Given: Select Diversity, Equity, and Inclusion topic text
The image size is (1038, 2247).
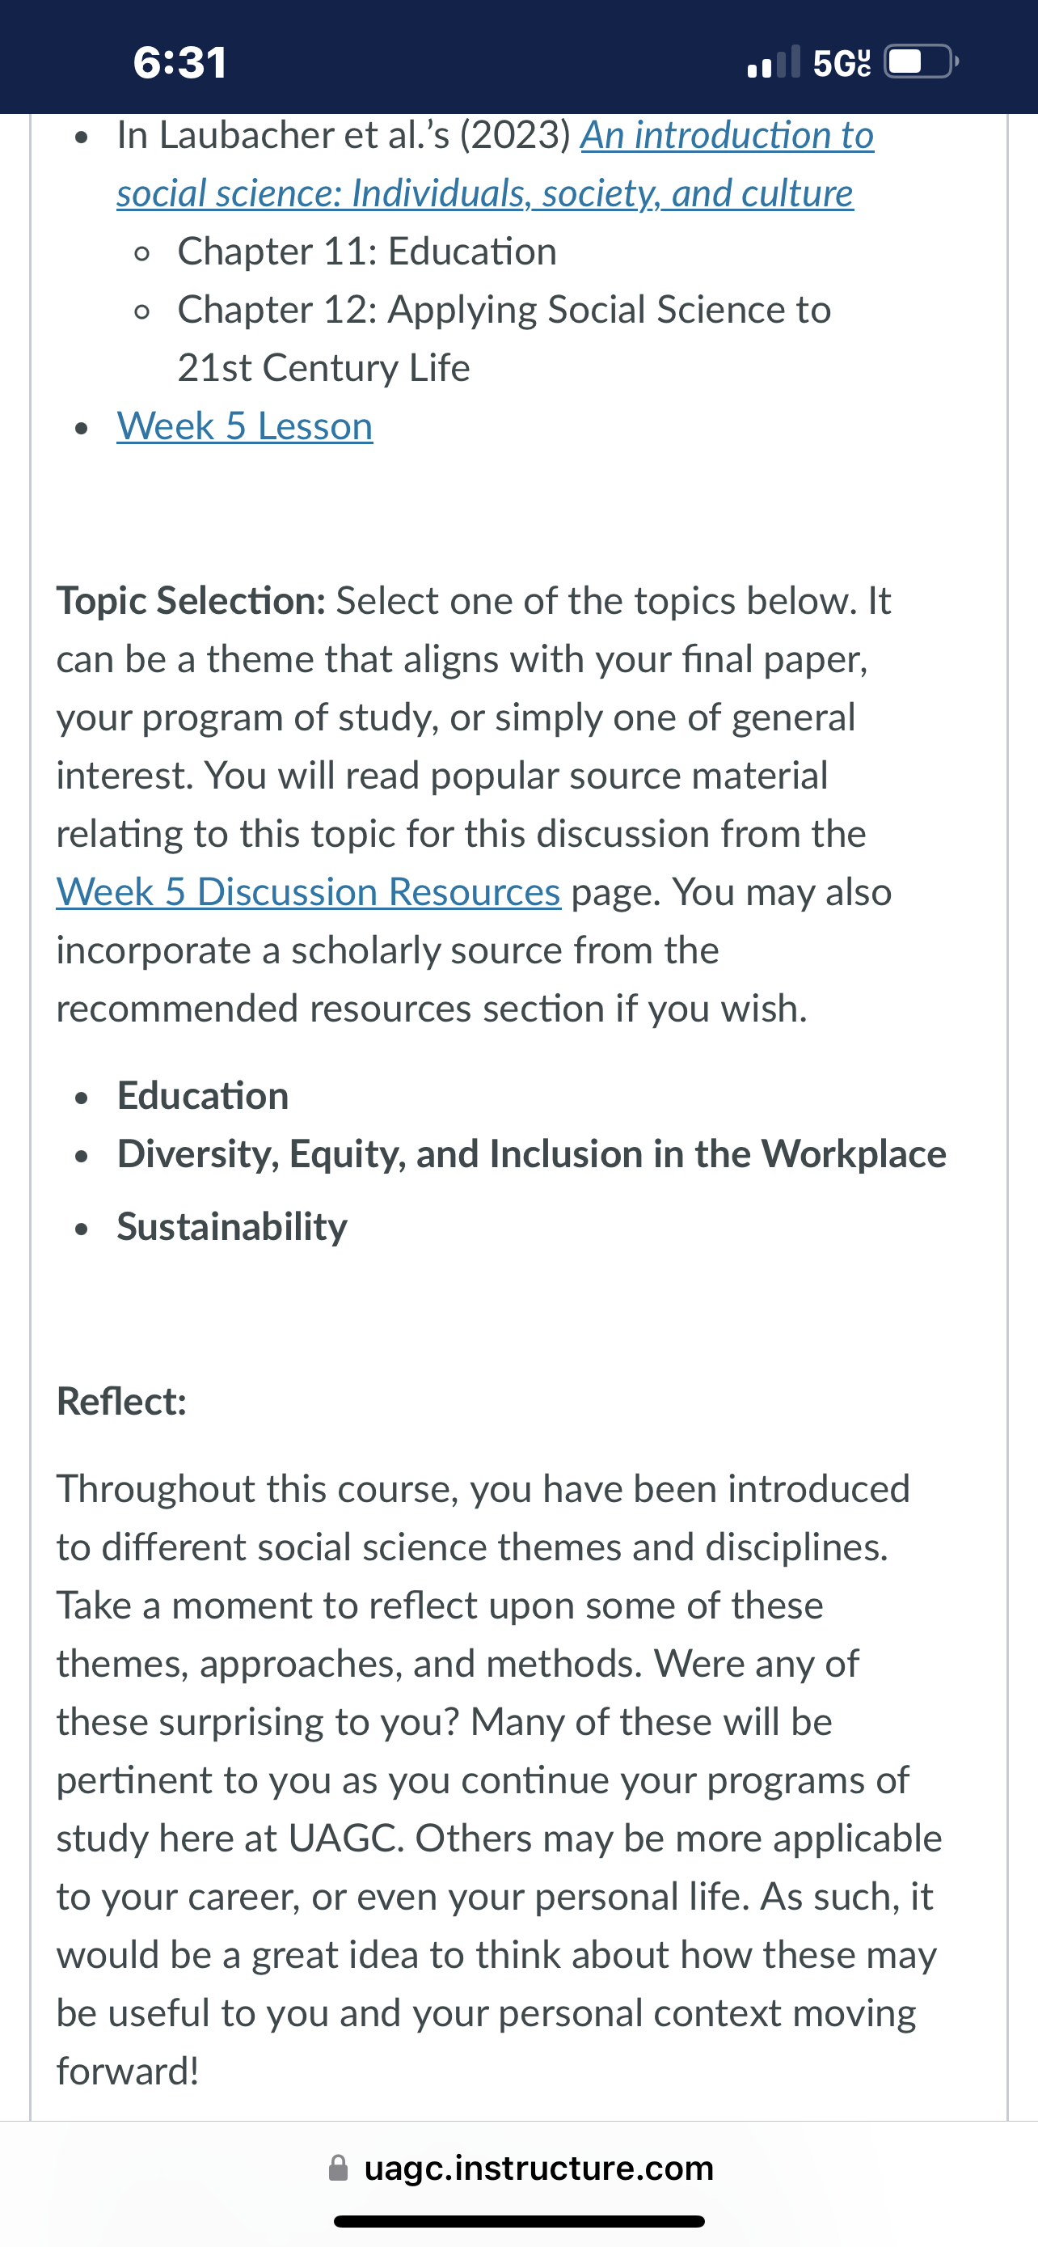Looking at the screenshot, I should pos(532,1154).
